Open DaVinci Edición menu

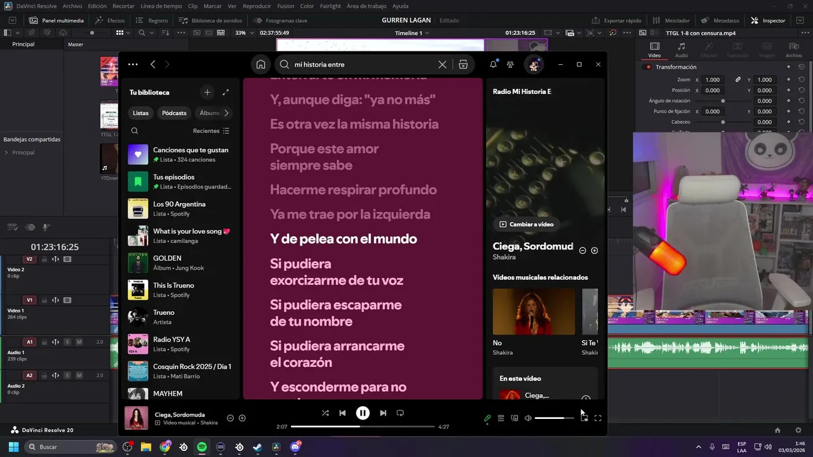pyautogui.click(x=97, y=6)
